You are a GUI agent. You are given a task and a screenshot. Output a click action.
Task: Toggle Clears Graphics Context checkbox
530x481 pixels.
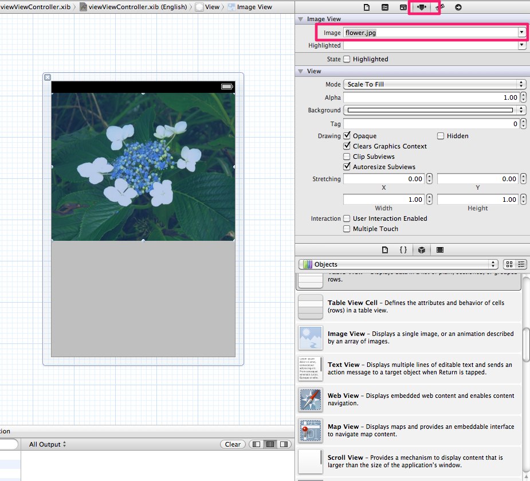click(347, 146)
